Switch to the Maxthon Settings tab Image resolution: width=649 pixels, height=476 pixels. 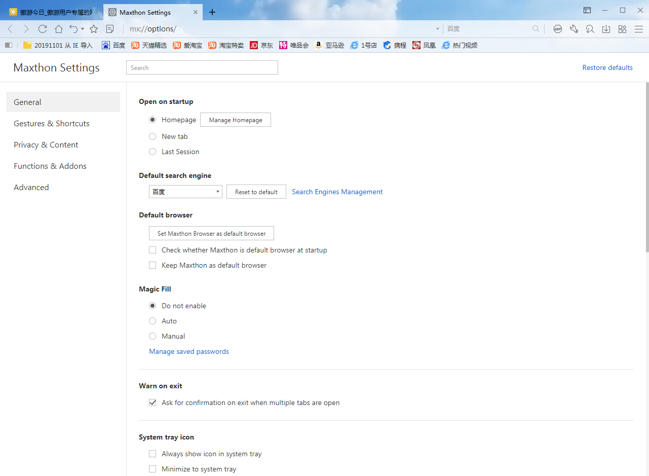pos(153,12)
